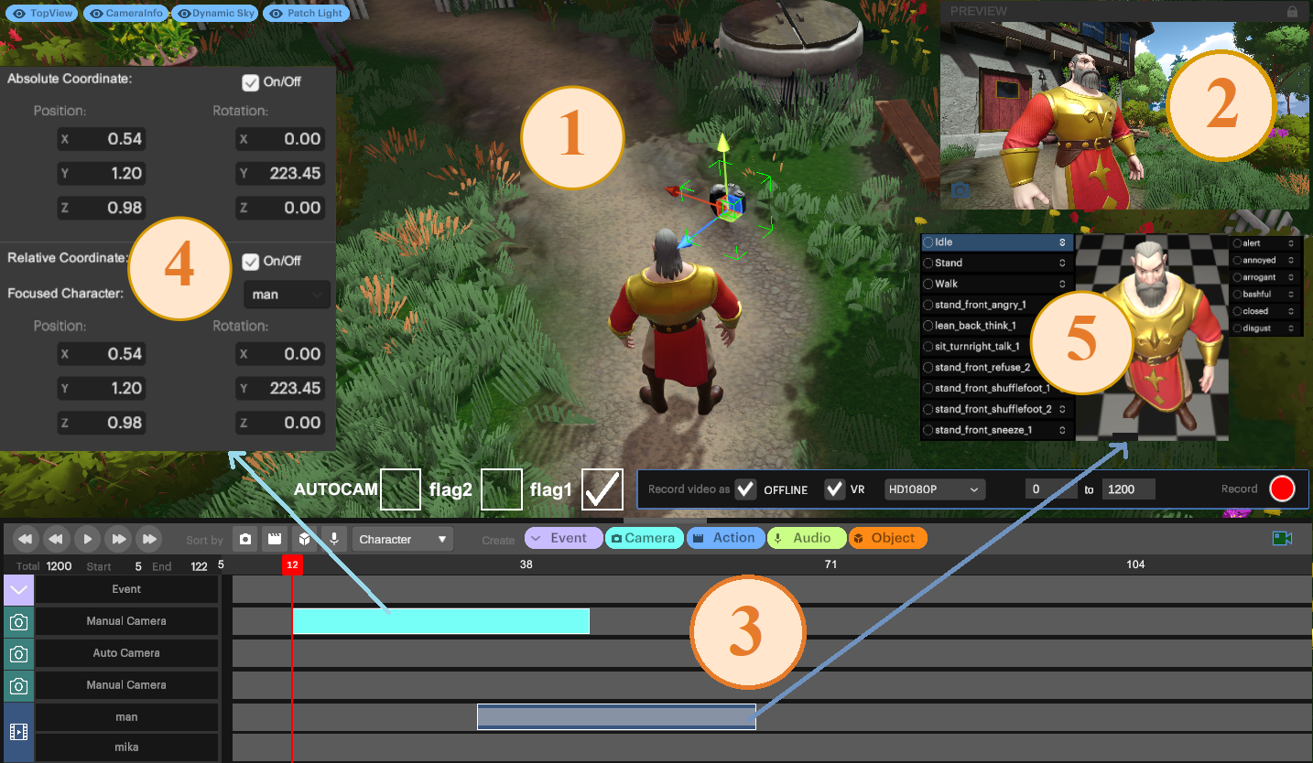1313x763 pixels.
Task: Select the mika character track
Action: pos(126,747)
